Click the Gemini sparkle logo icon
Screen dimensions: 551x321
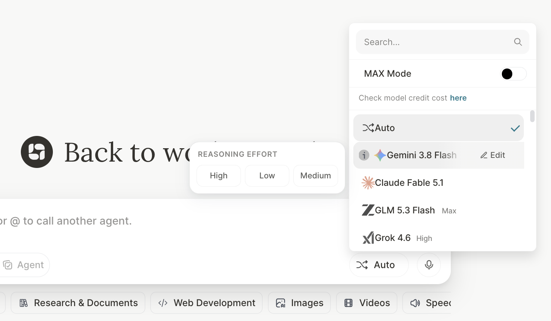pyautogui.click(x=380, y=155)
